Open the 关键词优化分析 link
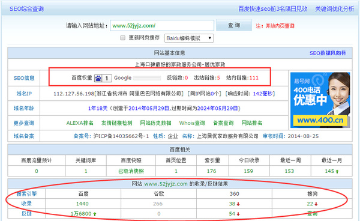Image resolution: width=360 pixels, height=221 pixels. [334, 9]
